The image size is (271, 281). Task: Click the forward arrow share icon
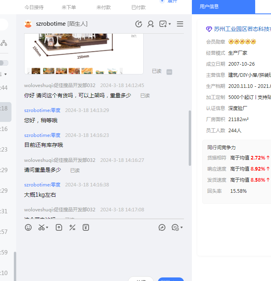click(x=162, y=227)
